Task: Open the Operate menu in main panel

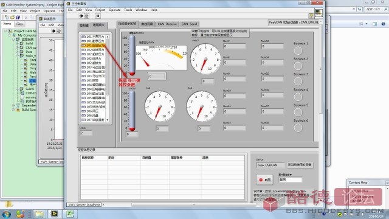Action: pos(115,10)
